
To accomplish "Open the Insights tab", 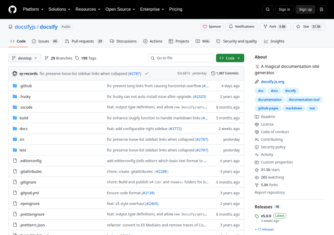I will coord(274,41).
